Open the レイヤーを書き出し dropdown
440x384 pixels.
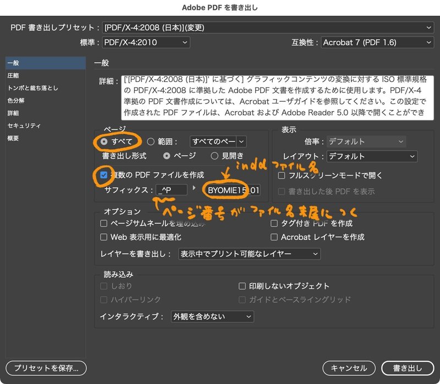250,254
